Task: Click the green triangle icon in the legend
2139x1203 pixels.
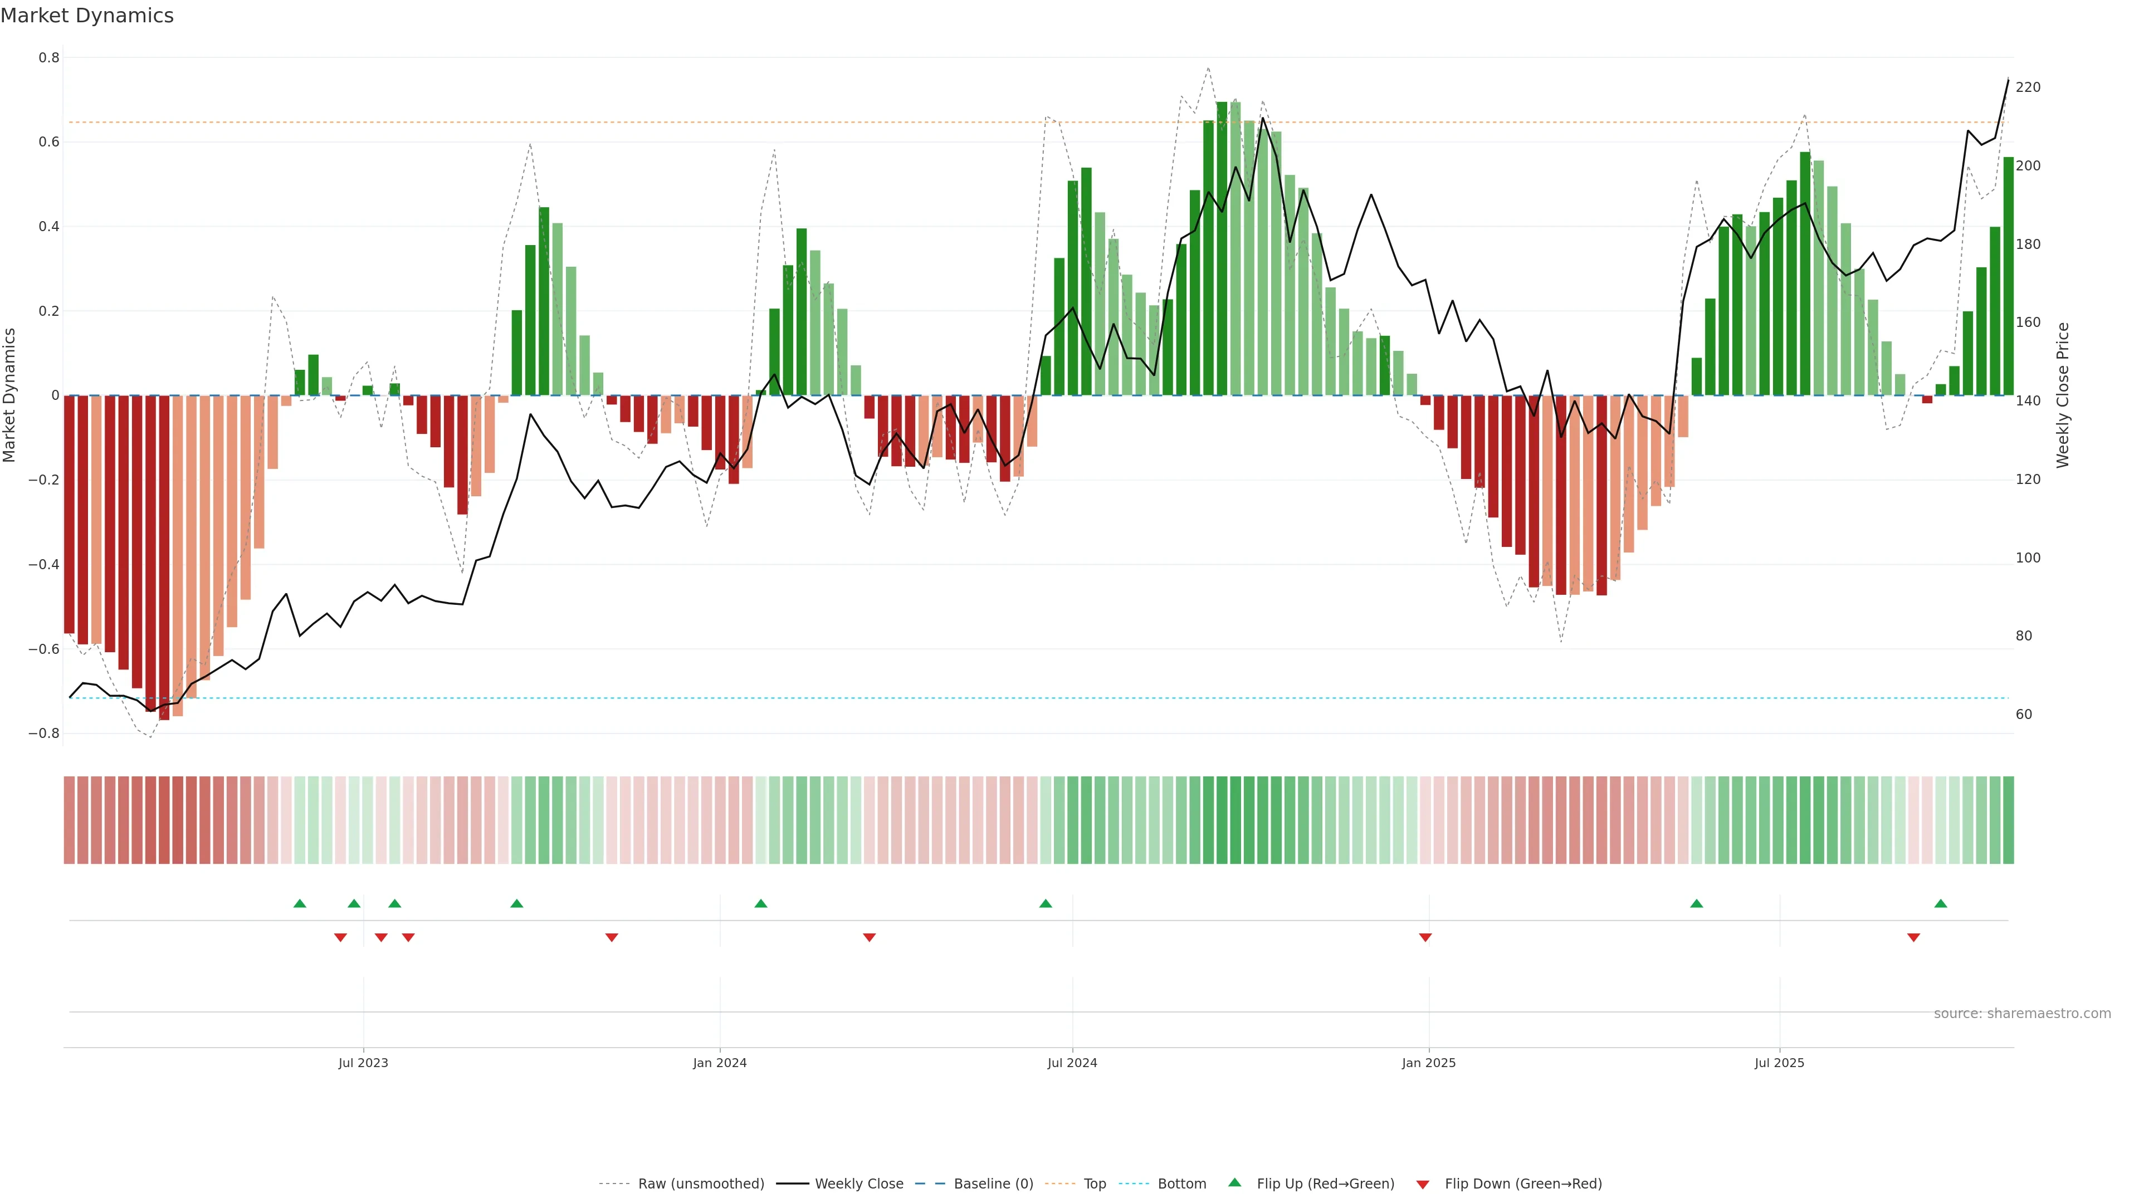Action: point(1235,1182)
